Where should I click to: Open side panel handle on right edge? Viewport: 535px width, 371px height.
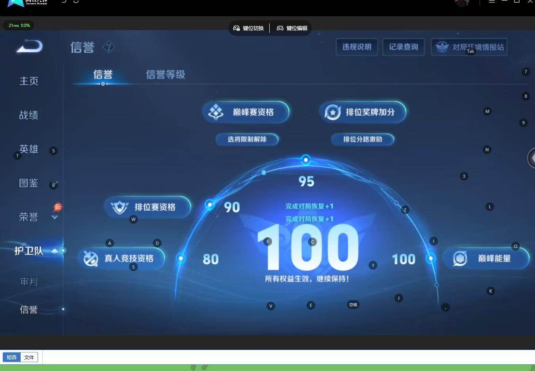(531, 158)
